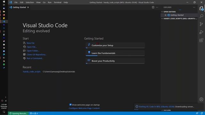Screen dimensions: 205x115
Task: Open recent handy_code_scripts project link
Action: coord(32,72)
